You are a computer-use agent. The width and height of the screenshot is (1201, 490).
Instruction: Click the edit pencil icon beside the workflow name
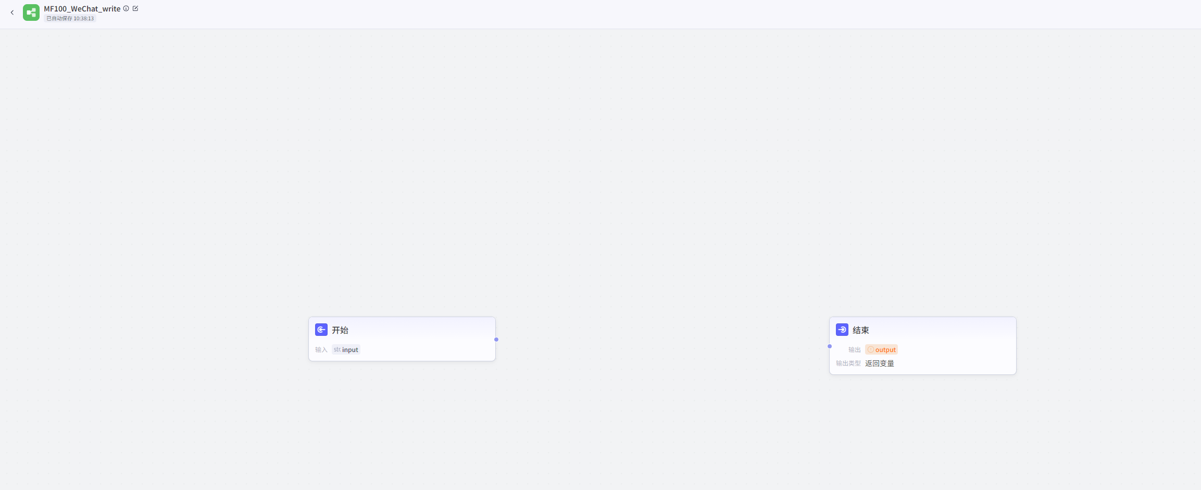(135, 8)
